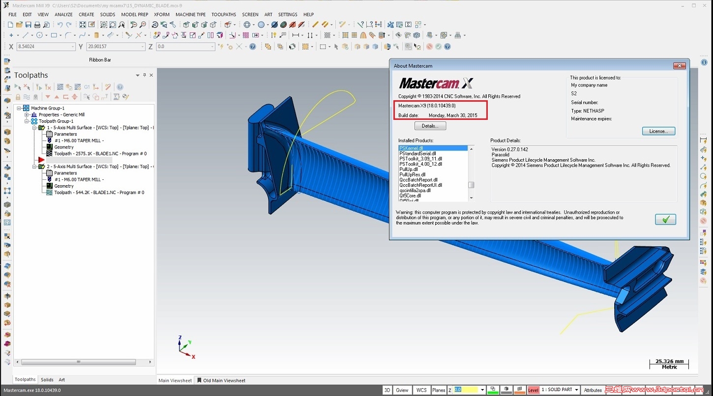Undo the last action with the Undo arrow
The image size is (713, 396).
click(59, 25)
